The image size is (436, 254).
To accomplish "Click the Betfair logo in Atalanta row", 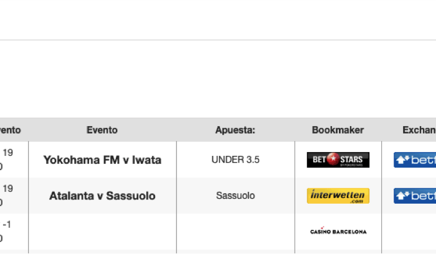I will pos(415,196).
